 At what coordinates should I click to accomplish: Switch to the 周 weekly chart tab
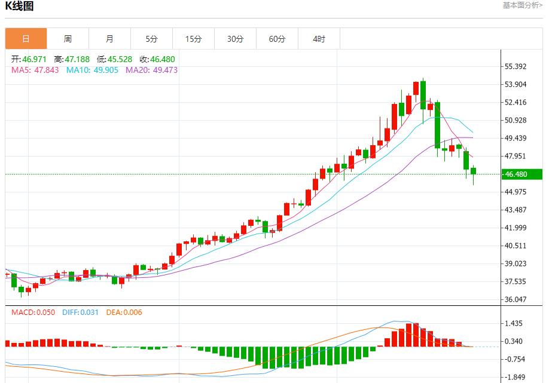[68, 38]
